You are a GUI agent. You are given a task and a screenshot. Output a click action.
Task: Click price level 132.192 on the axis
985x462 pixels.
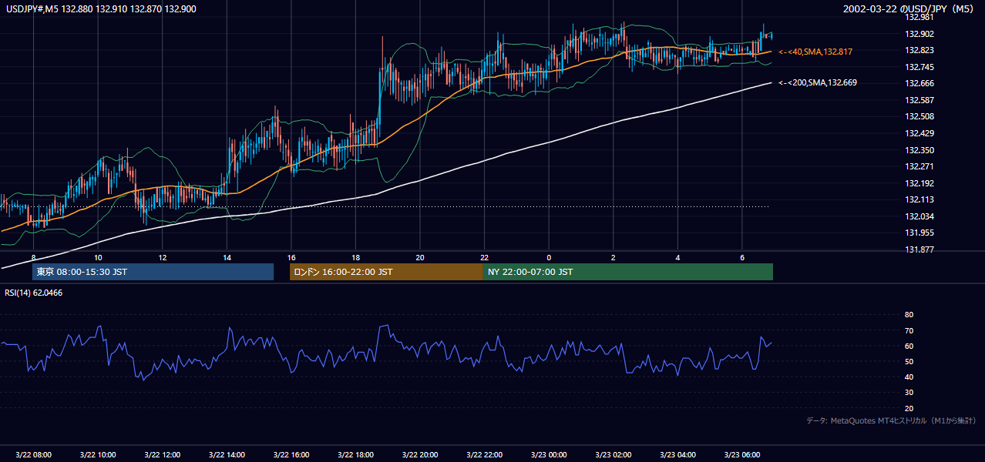point(919,183)
